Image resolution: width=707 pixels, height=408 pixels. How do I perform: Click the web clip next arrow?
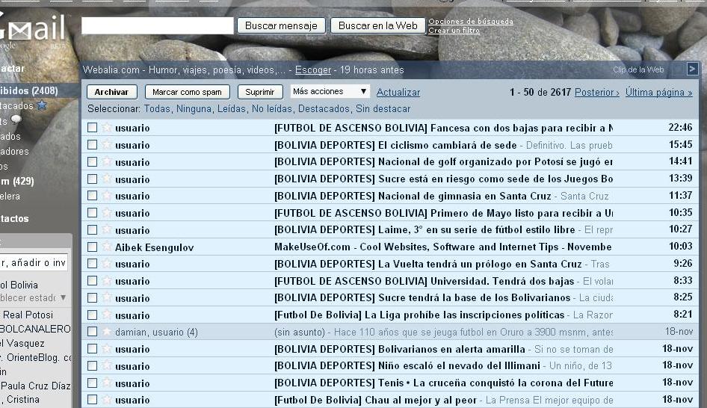(692, 69)
